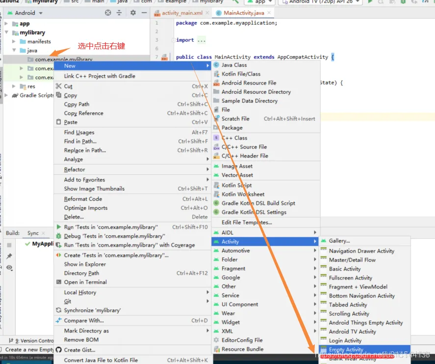Click the Collapse All icon in the project panel

[x=119, y=13]
